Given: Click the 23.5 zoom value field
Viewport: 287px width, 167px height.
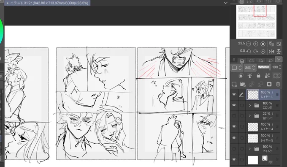Looking at the screenshot, I should coord(241,44).
